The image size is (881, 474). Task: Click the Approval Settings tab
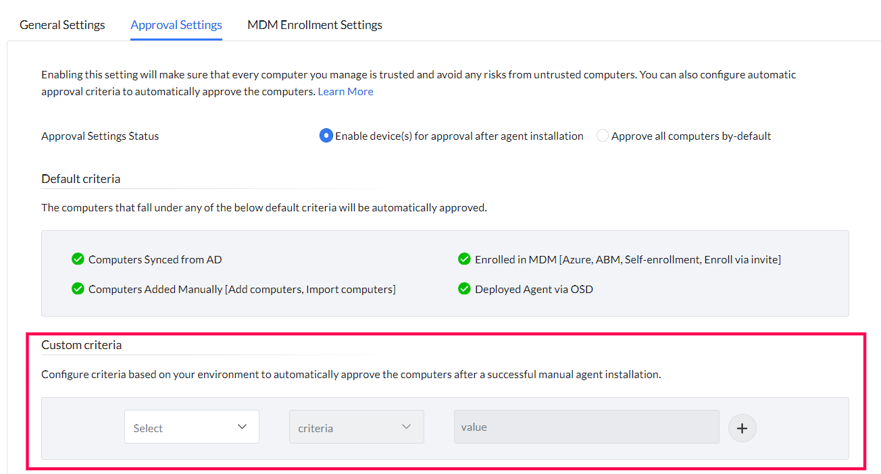coord(176,25)
